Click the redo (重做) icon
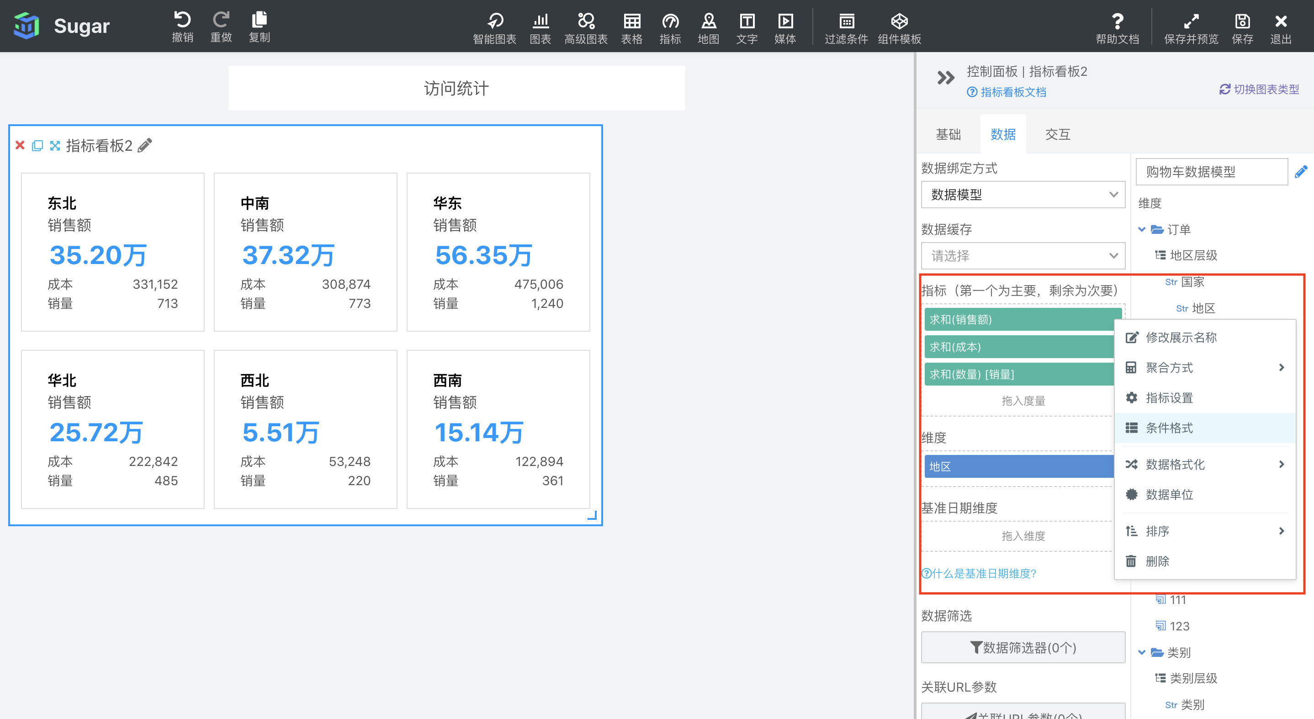The image size is (1314, 719). click(221, 26)
